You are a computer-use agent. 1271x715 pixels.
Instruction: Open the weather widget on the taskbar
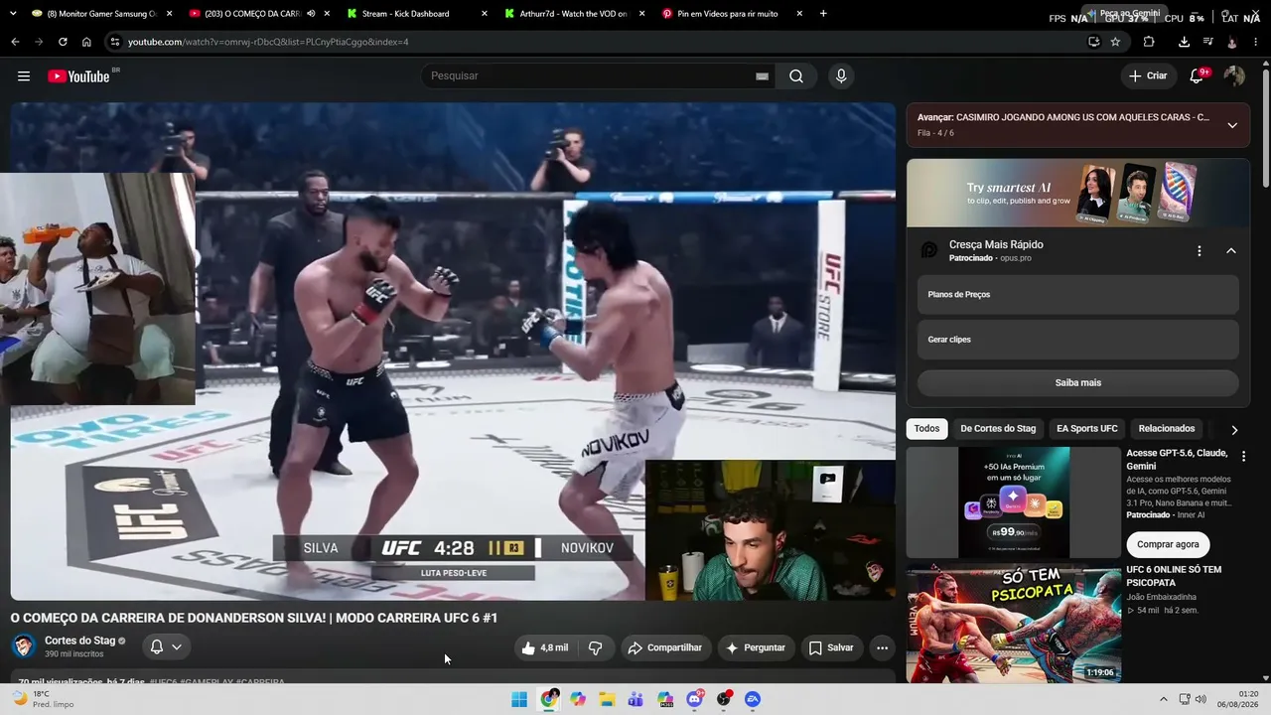(43, 699)
